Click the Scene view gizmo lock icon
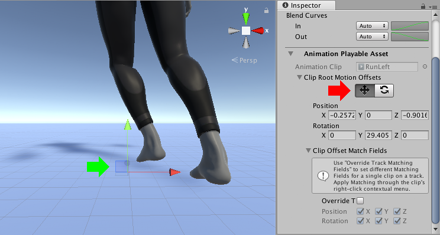440x235 pixels. coord(266,11)
